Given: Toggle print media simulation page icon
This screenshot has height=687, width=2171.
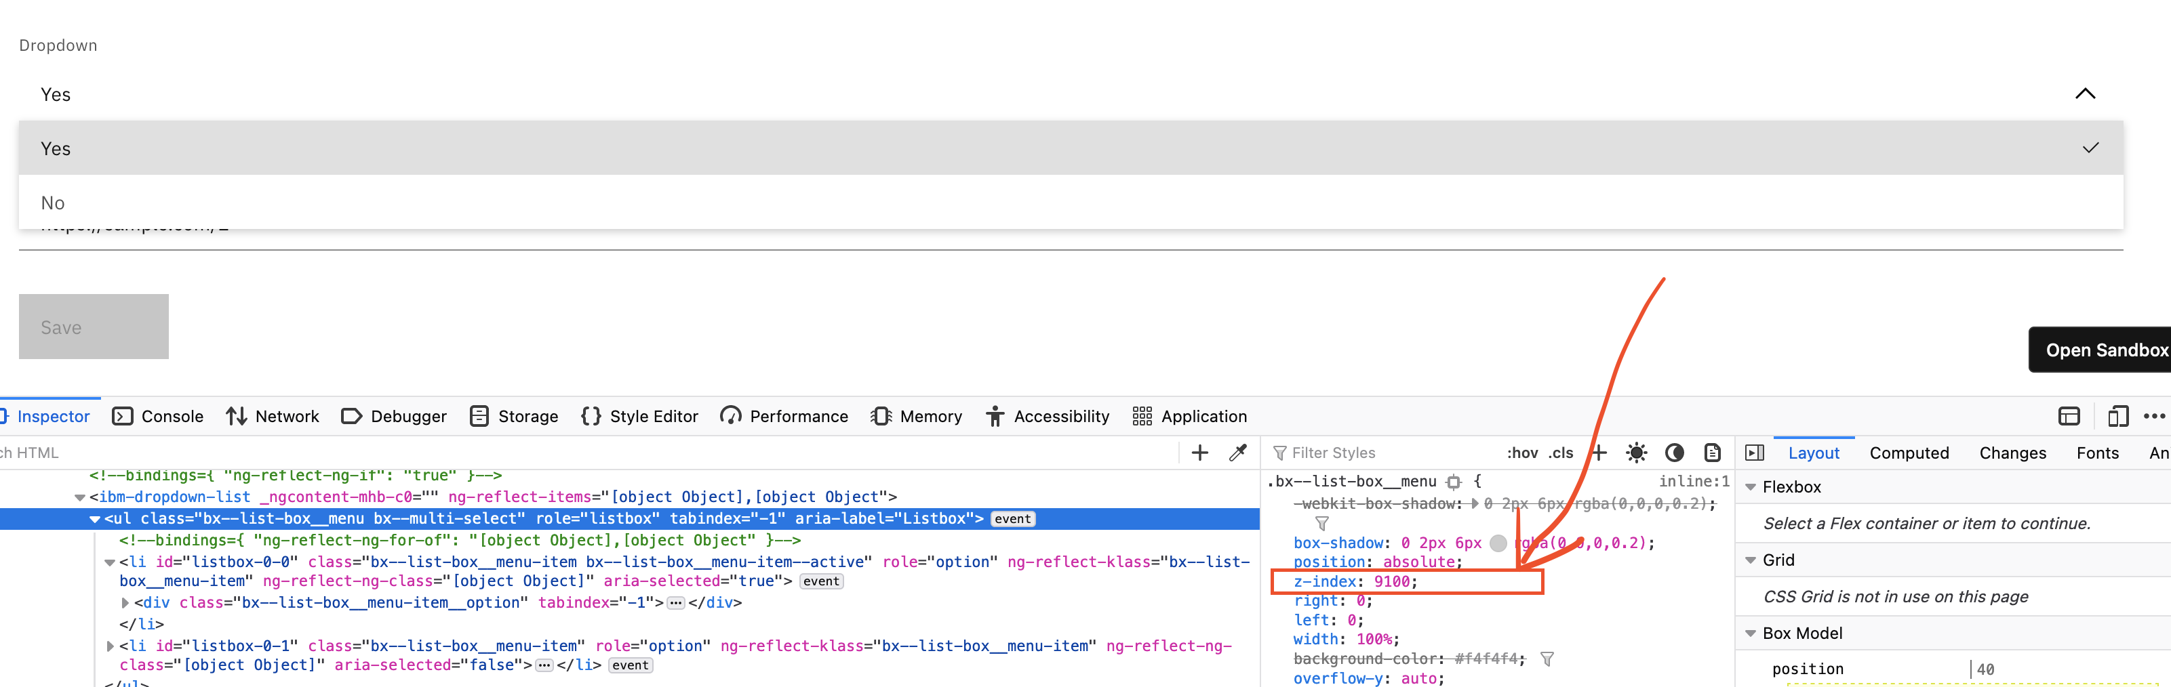Looking at the screenshot, I should [x=1713, y=453].
